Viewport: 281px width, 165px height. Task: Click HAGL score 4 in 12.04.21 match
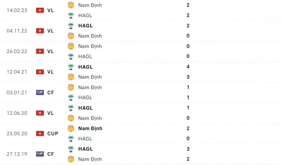click(x=188, y=67)
